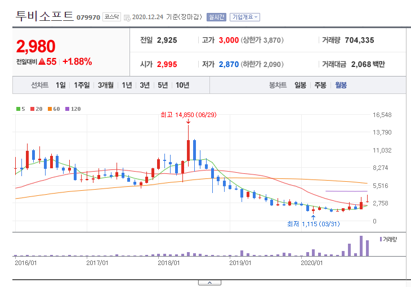The image size is (411, 287).
Task: Click the 2020/01 x-axis label
Action: 312,263
